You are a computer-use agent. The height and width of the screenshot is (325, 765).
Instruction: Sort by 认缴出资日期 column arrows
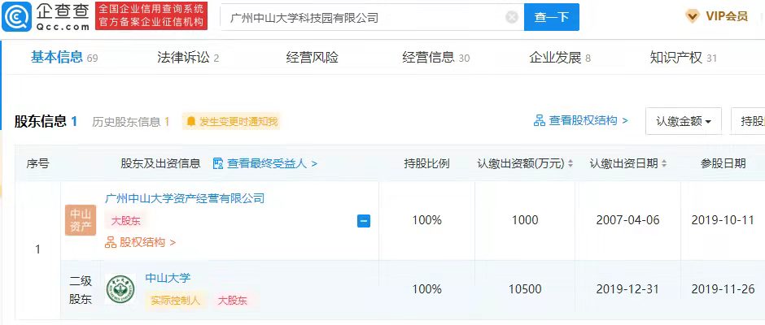tap(665, 163)
